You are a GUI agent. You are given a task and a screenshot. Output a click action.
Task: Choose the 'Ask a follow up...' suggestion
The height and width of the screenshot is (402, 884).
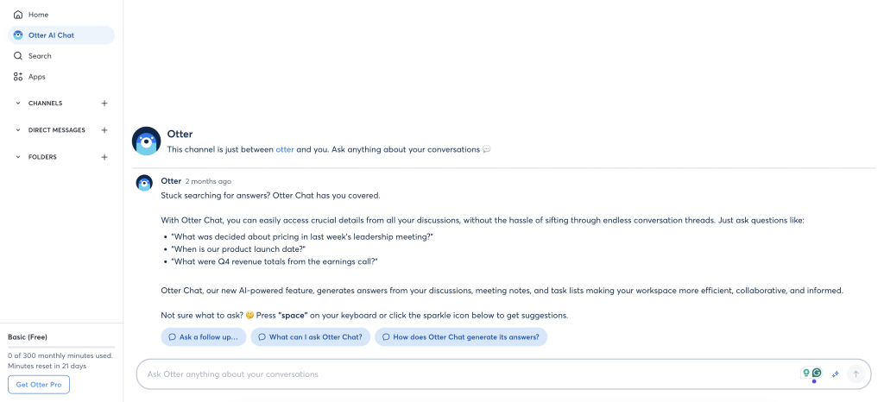pyautogui.click(x=204, y=336)
